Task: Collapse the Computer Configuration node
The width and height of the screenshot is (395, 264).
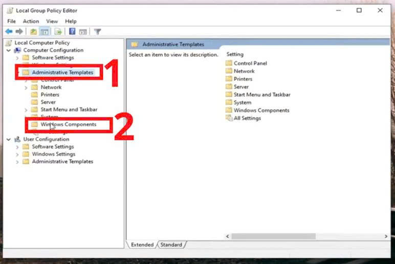Action: click(9, 51)
